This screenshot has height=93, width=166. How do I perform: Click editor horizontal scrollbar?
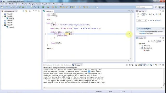click(x=88, y=60)
